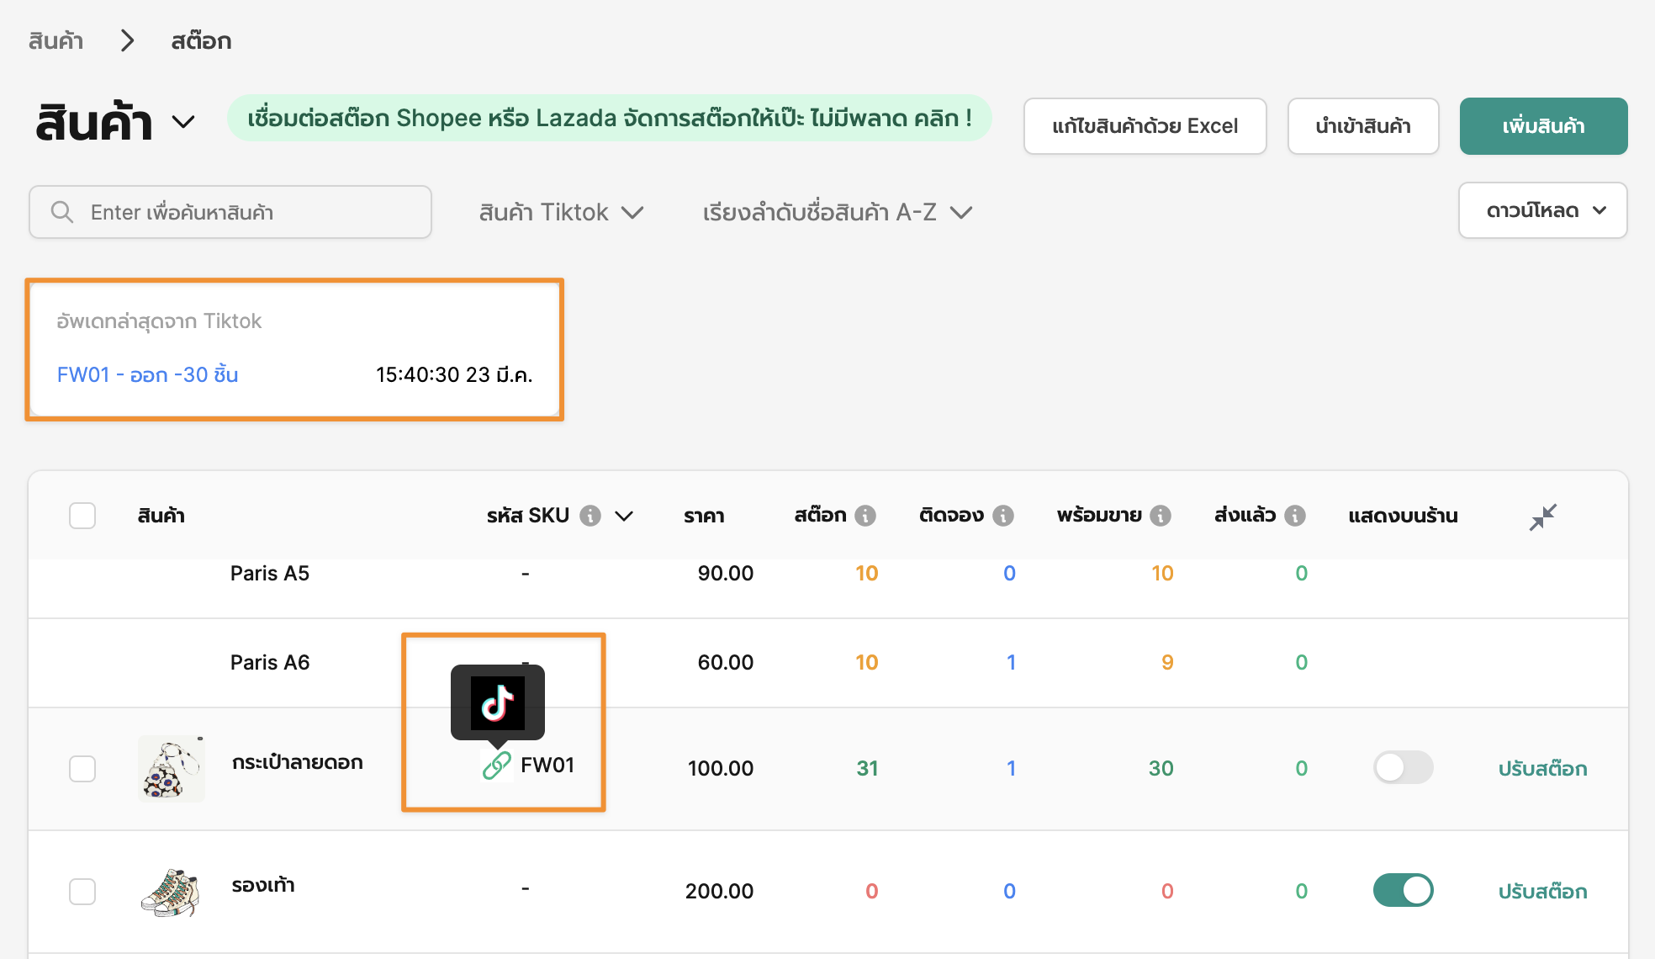The image size is (1655, 959).
Task: Click price 200.00 in รองเท้า row
Action: click(719, 891)
